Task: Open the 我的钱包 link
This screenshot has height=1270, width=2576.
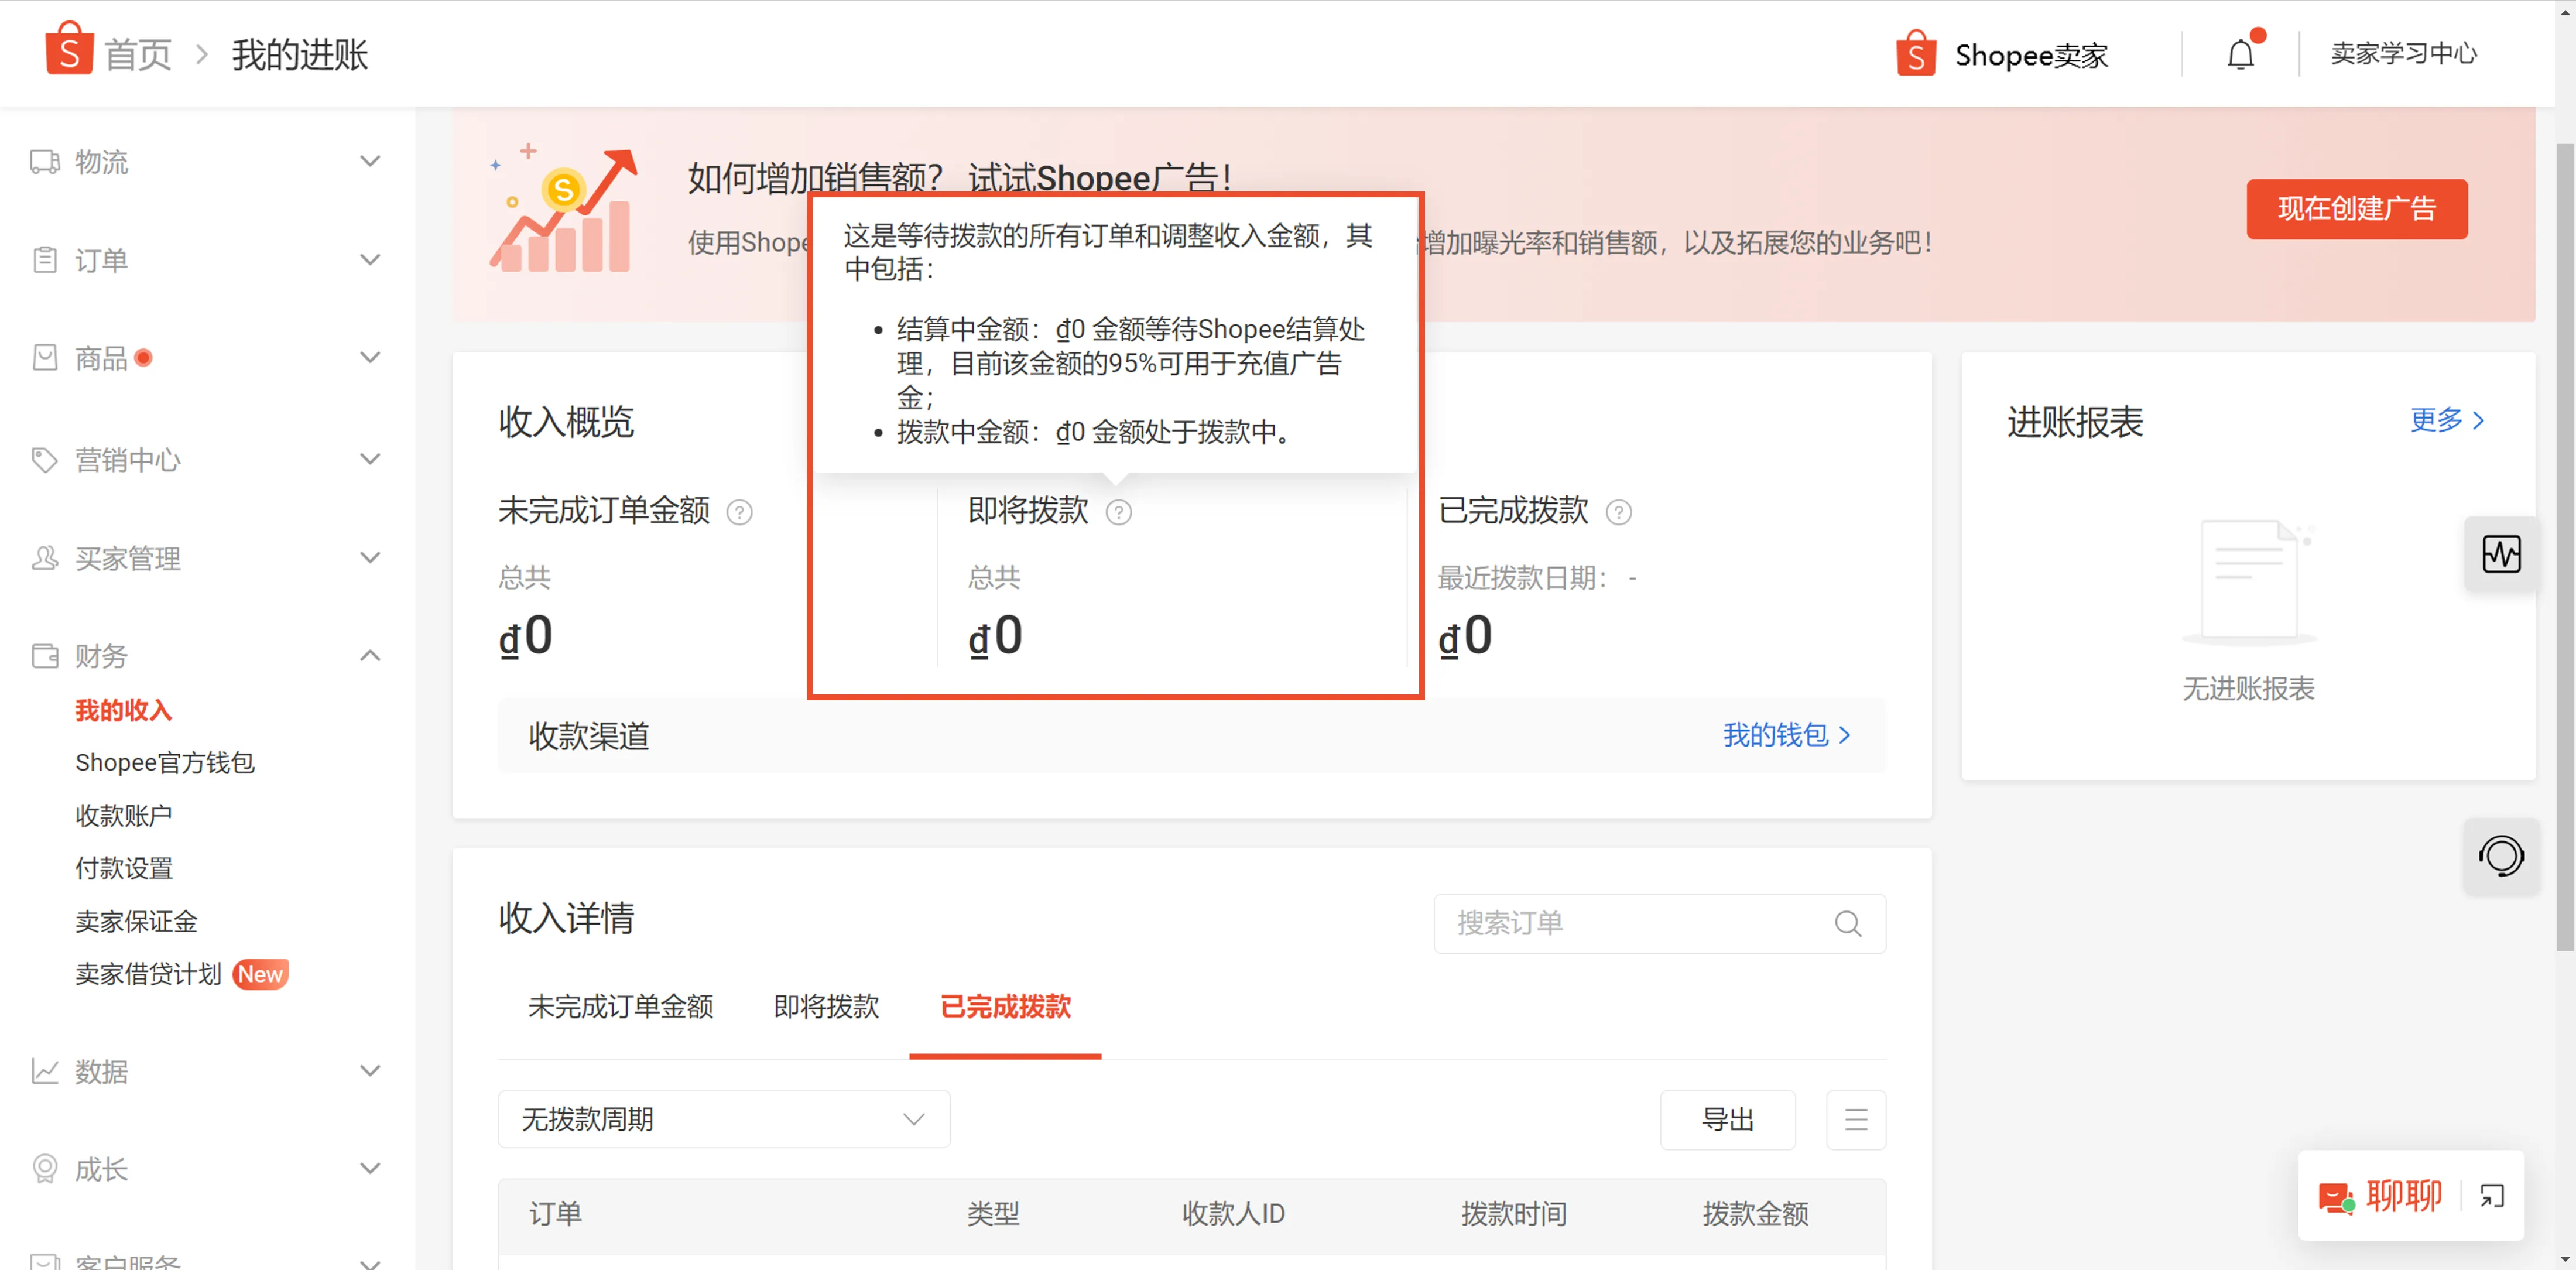Action: 1785,735
